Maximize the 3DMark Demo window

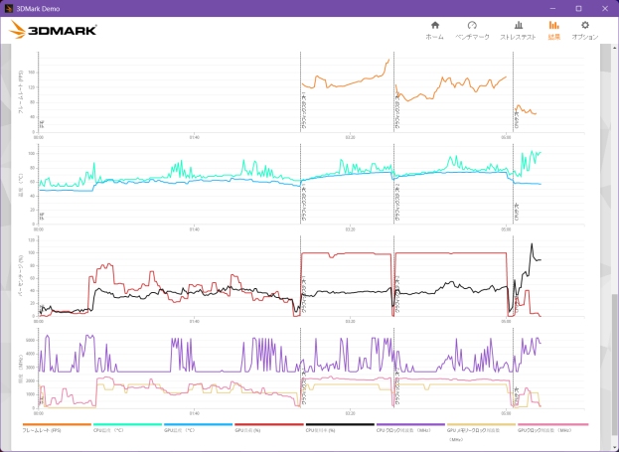(x=578, y=8)
